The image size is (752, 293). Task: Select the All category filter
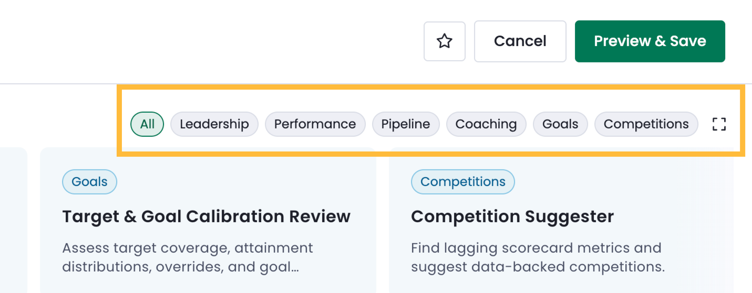coord(147,124)
